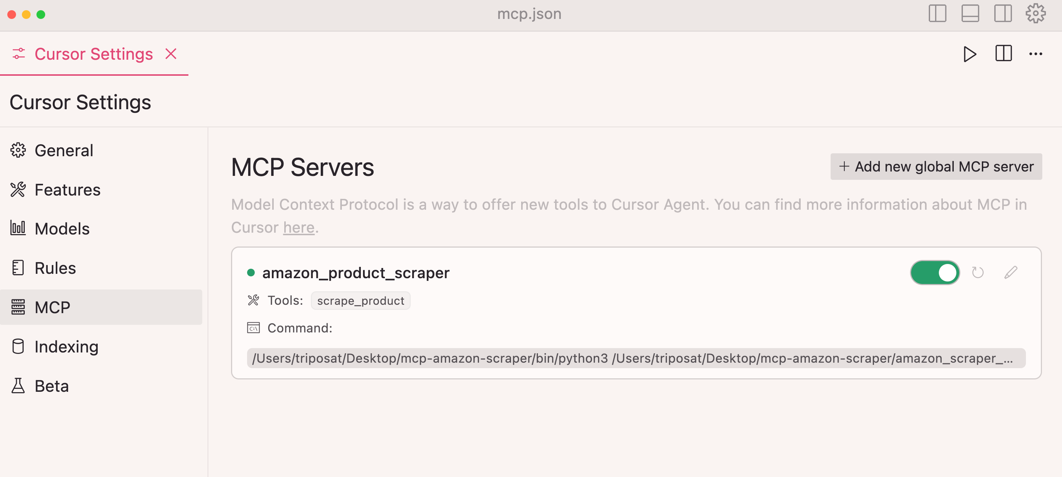The height and width of the screenshot is (477, 1062).
Task: Open the more actions ellipsis menu
Action: (x=1036, y=54)
